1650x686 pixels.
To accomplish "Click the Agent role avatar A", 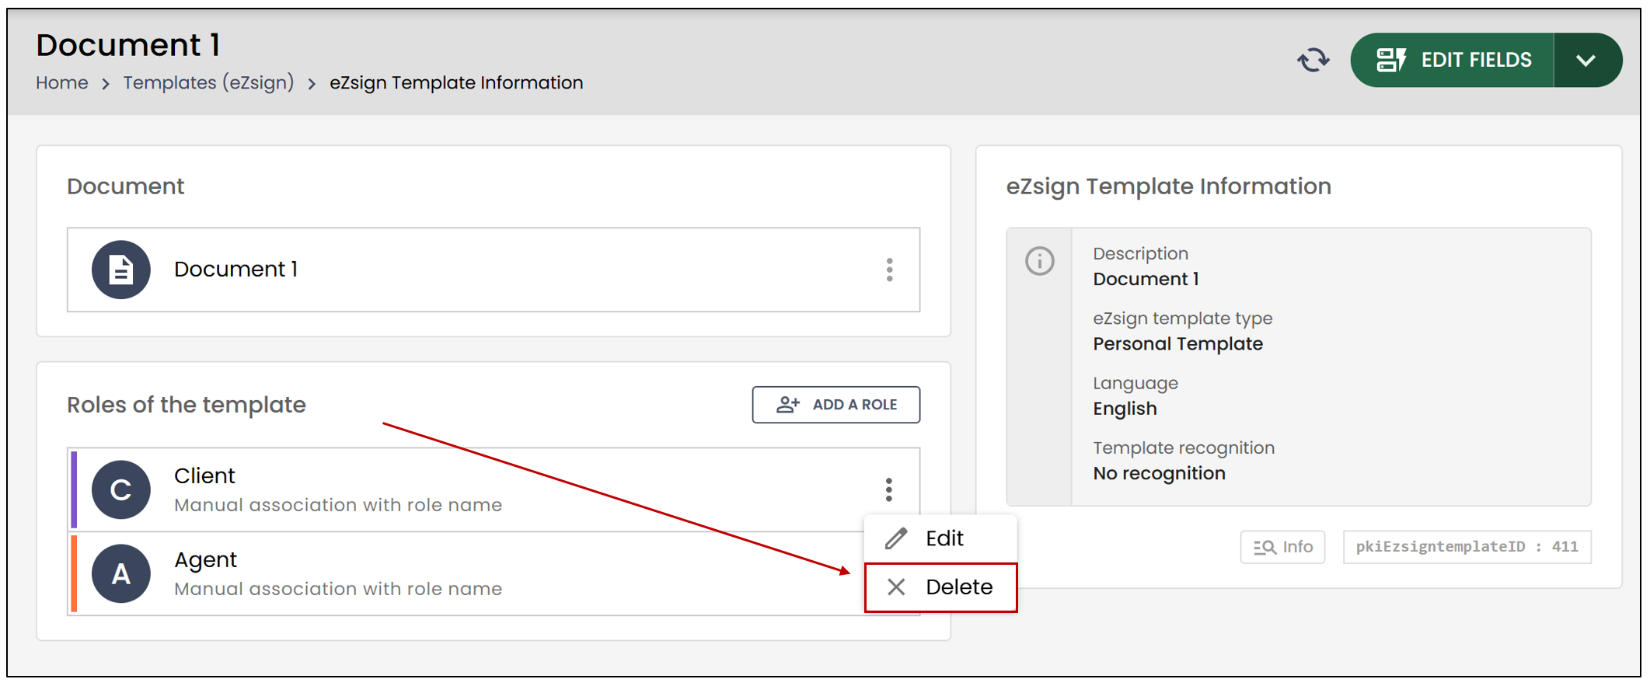I will coord(121,574).
